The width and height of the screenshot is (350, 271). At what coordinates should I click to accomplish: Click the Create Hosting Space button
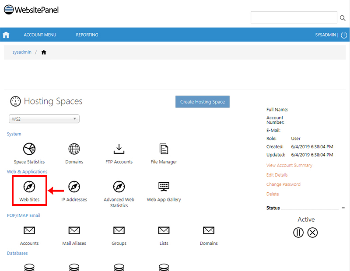pos(202,101)
